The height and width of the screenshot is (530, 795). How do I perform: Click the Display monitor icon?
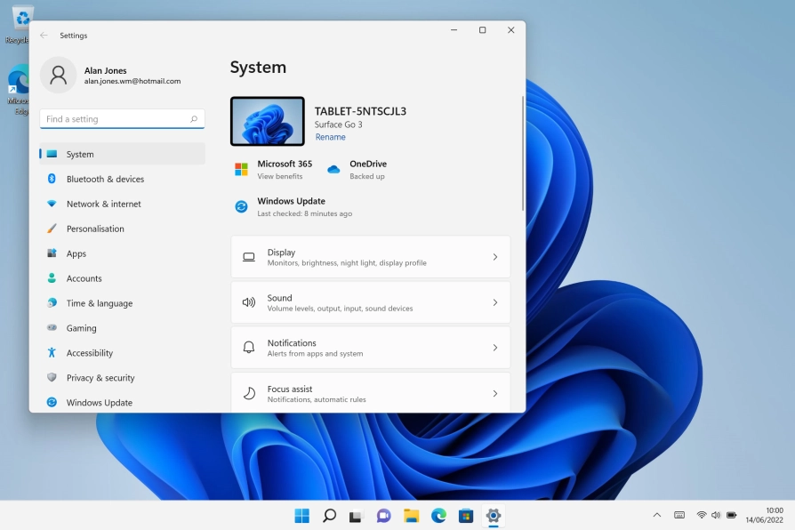coord(251,256)
